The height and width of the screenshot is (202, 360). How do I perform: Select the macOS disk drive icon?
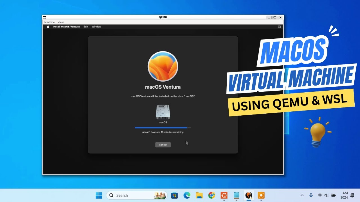163,112
